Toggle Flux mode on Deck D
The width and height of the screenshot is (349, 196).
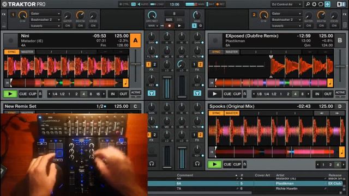pyautogui.click(x=245, y=164)
